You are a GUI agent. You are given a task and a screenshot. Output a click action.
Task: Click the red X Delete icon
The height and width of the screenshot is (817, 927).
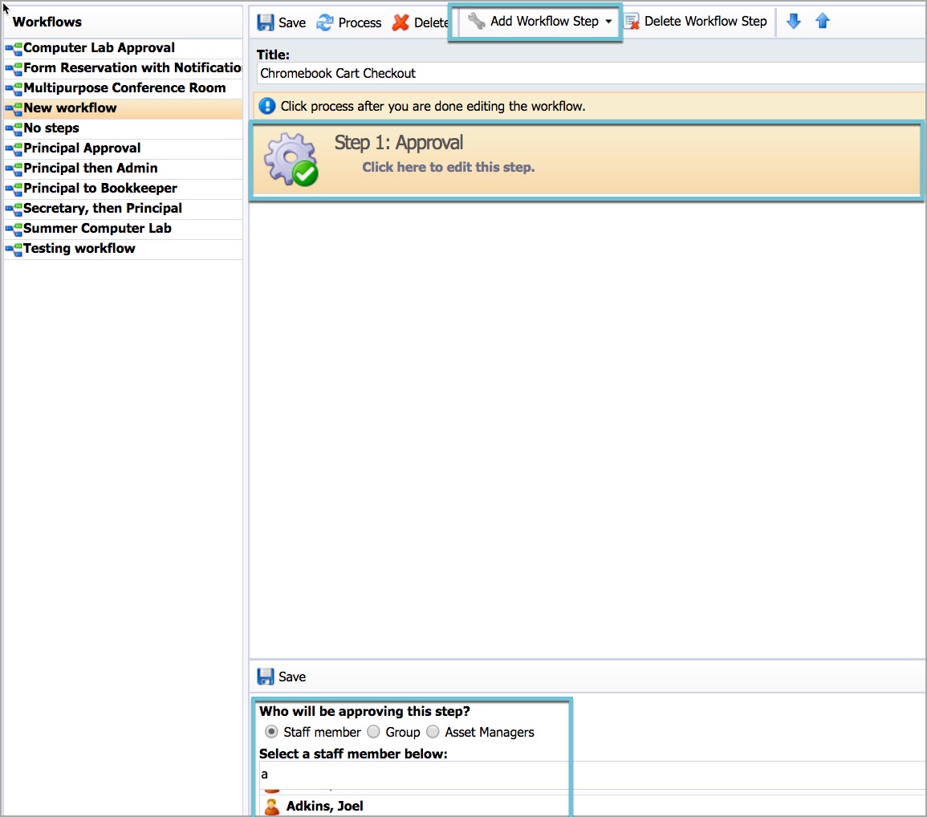click(400, 22)
